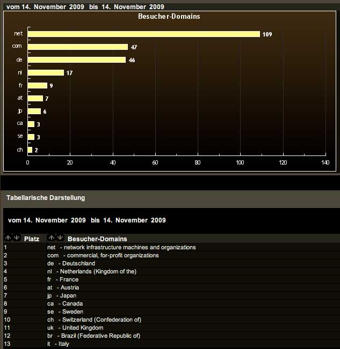Image resolution: width=340 pixels, height=349 pixels.
Task: Select the ch Switzerland table row
Action: click(94, 320)
